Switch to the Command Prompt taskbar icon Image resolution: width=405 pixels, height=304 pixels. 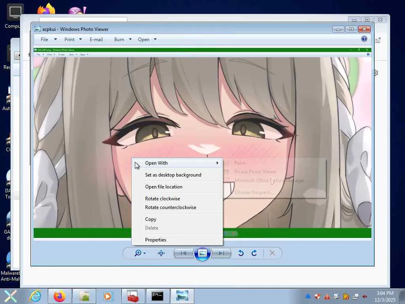[157, 296]
